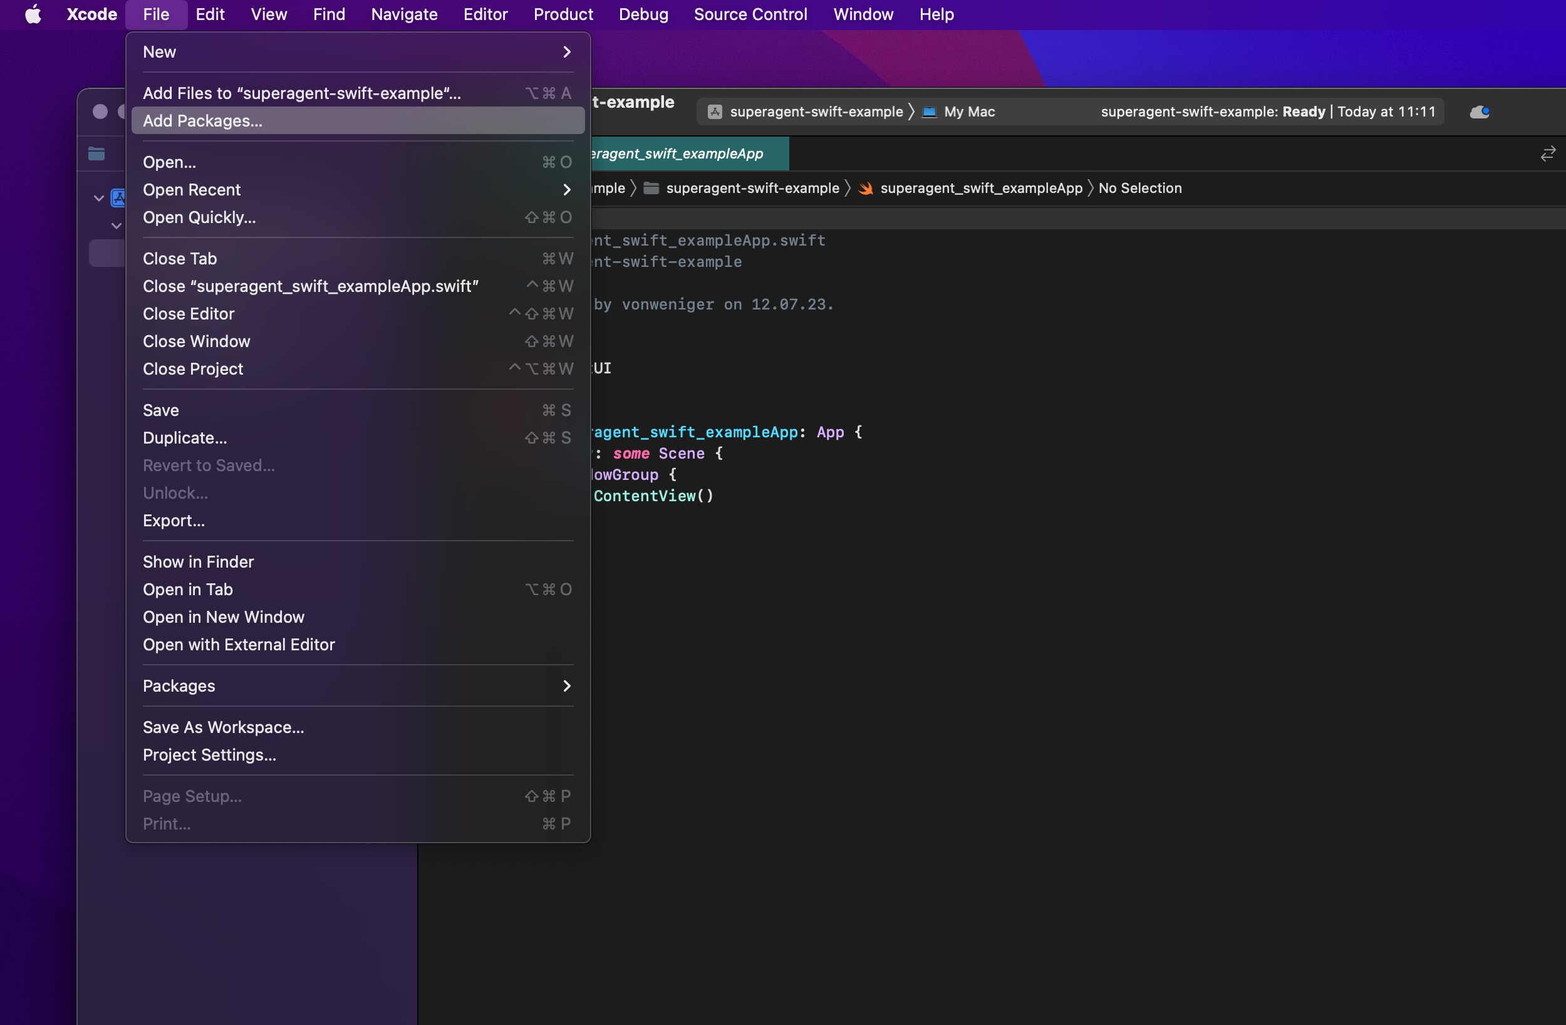Select Close Tab menu item
The height and width of the screenshot is (1025, 1566).
(358, 259)
